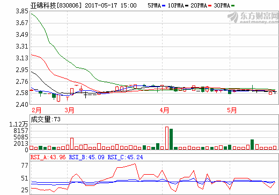Select the 20PMA legend label

pyautogui.click(x=199, y=5)
